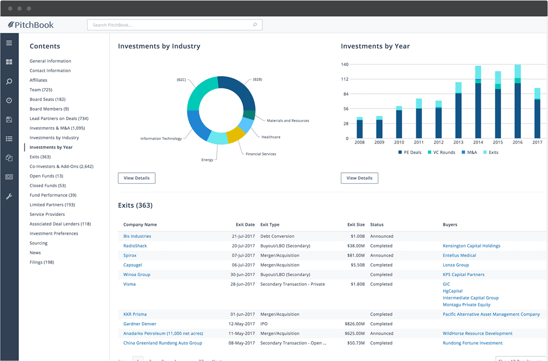
Task: Open the wrench tools icon
Action: coord(9,196)
